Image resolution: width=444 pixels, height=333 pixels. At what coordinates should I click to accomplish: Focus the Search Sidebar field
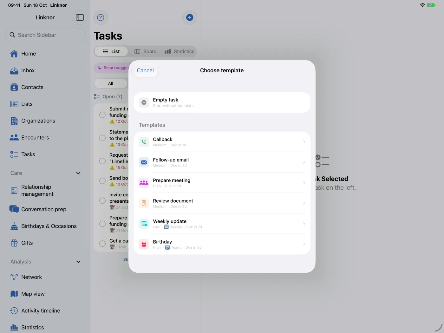click(x=45, y=35)
